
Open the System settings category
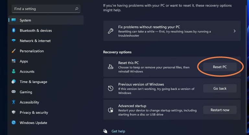[25, 20]
